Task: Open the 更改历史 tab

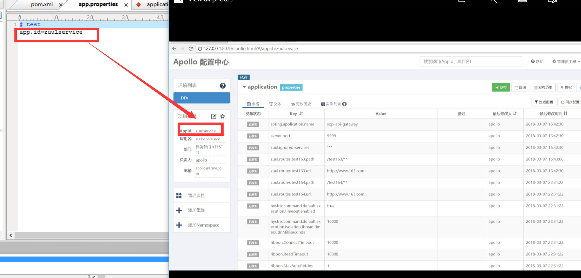Action: click(301, 104)
